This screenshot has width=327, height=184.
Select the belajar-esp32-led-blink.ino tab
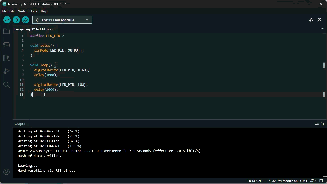[x=35, y=29]
